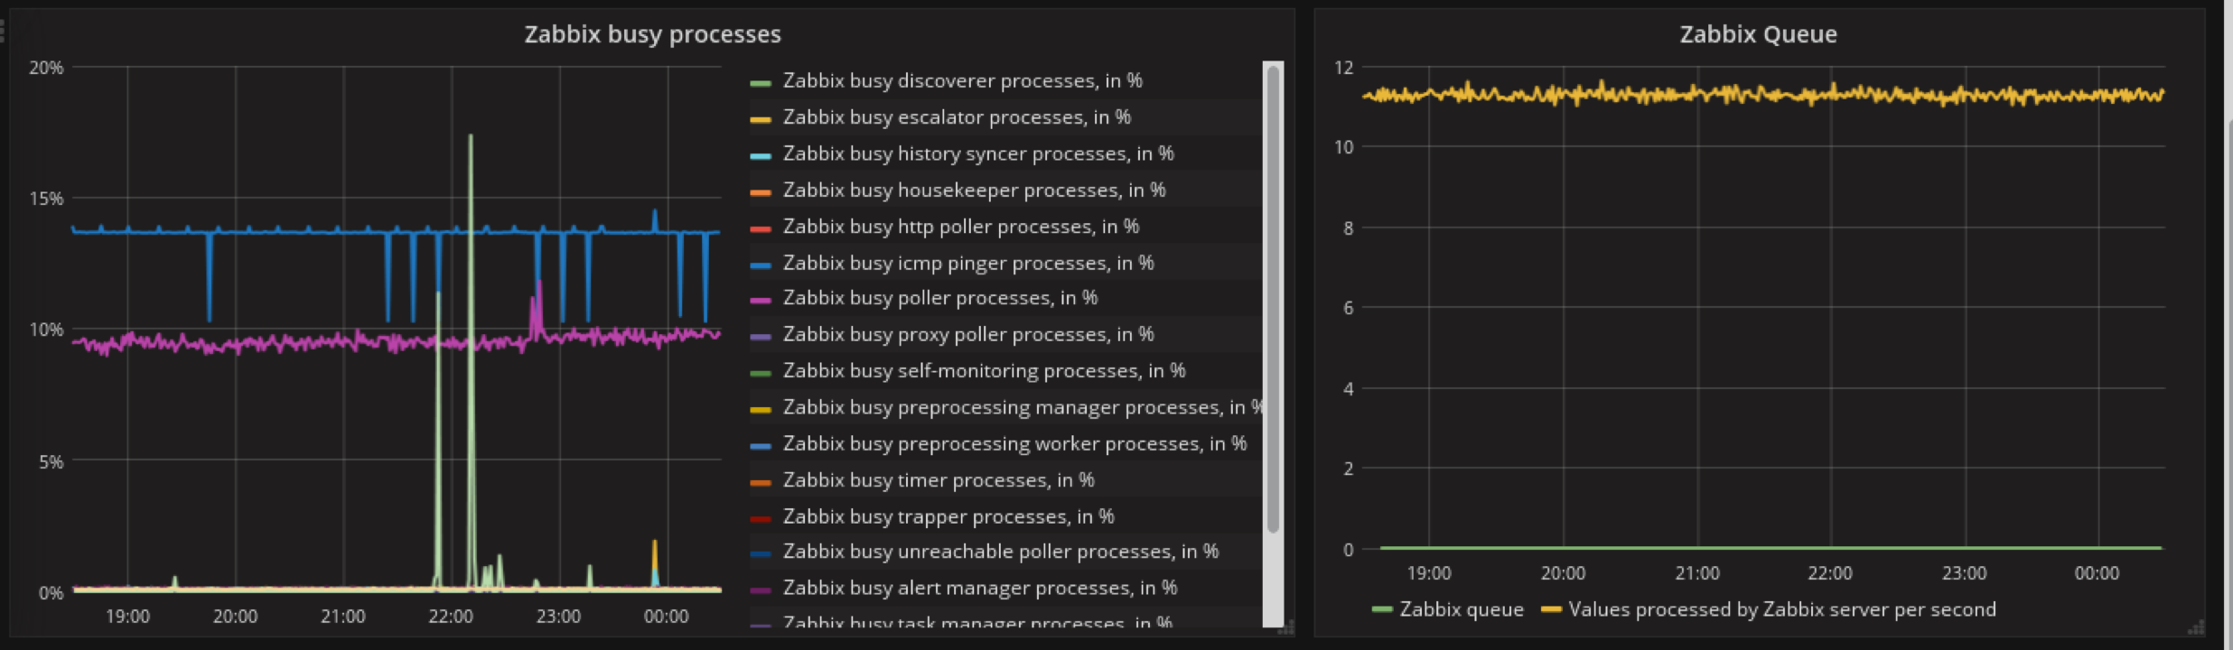Toggle the history syncer processes legend entry
This screenshot has height=650, width=2233.
pos(977,154)
